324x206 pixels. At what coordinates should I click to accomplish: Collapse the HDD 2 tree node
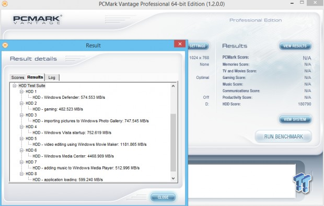pos(21,103)
